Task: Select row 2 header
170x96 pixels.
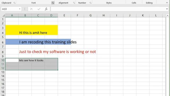Action: pos(3,23)
